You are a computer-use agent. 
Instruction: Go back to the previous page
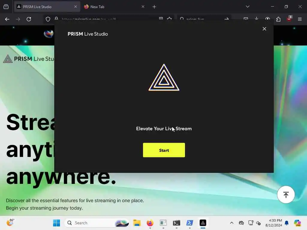7,19
